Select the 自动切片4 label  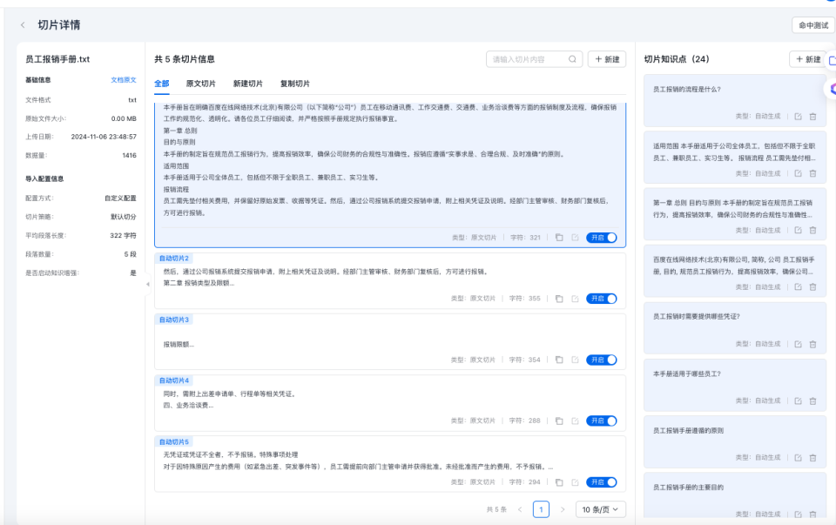click(x=174, y=380)
